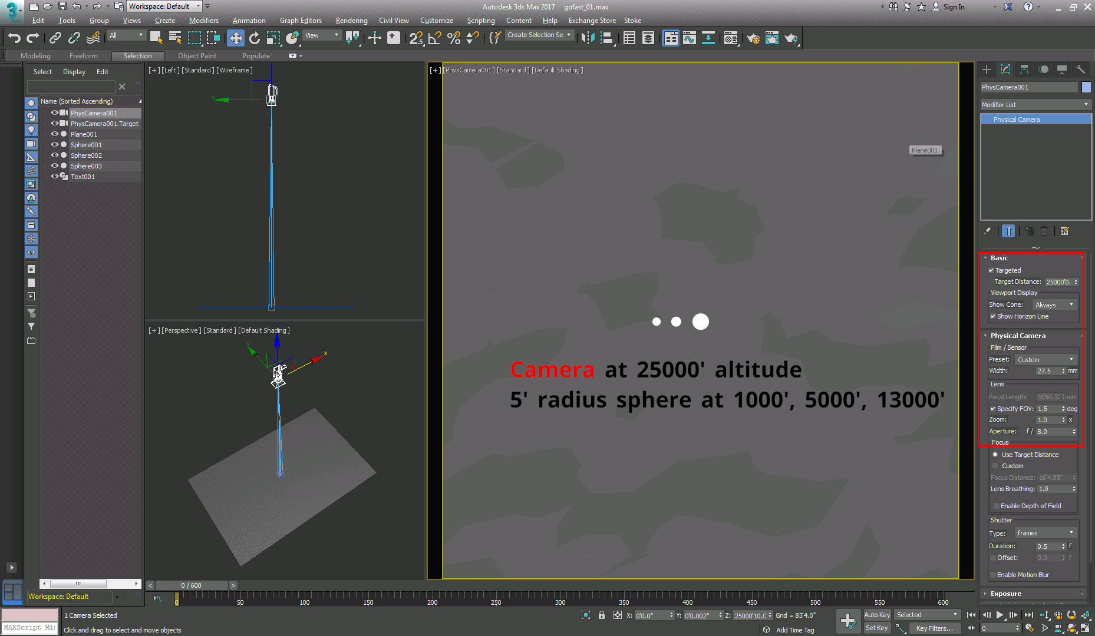The image size is (1095, 636).
Task: Click the Pin Stack icon
Action: (x=987, y=231)
